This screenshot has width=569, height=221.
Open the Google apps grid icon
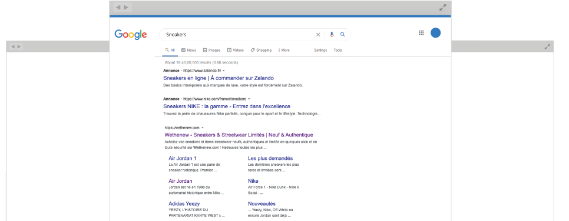click(x=421, y=33)
